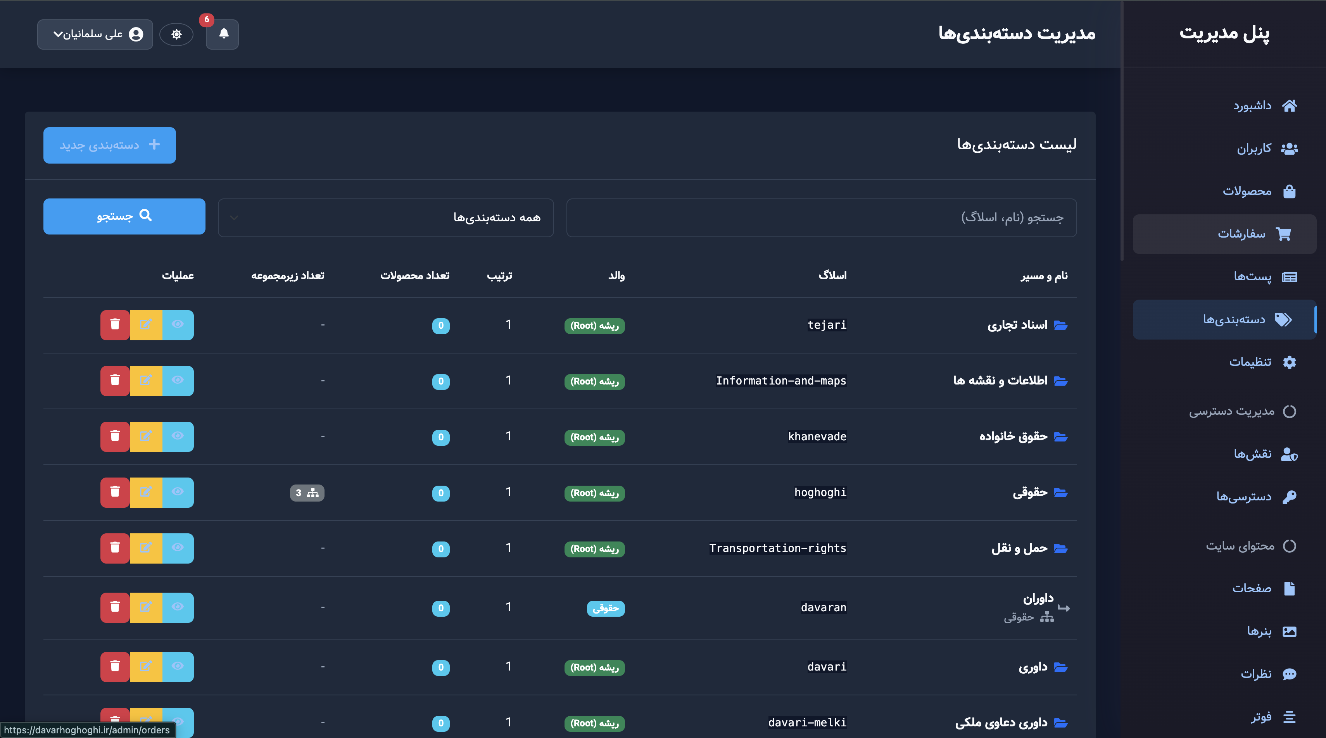Click the blue جستجو search button
Image resolution: width=1326 pixels, height=738 pixels.
[x=124, y=216]
